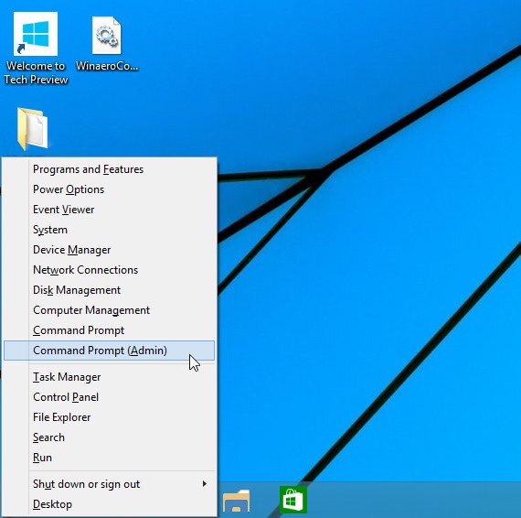The image size is (521, 518).
Task: Select the WinaeroCo... file icon on desktop
Action: [107, 43]
